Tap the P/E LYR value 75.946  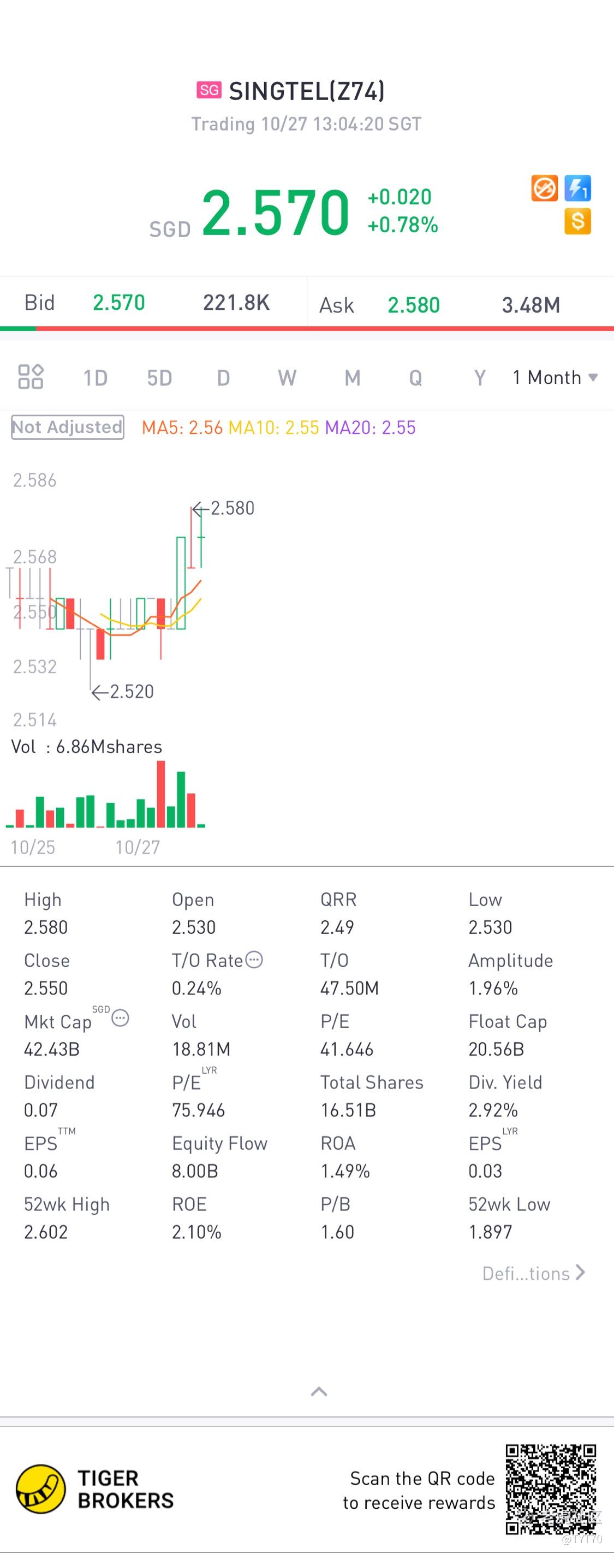198,1110
